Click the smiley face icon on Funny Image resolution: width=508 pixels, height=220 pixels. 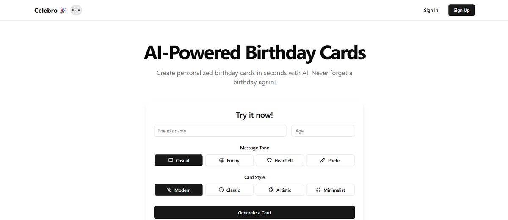coord(222,160)
